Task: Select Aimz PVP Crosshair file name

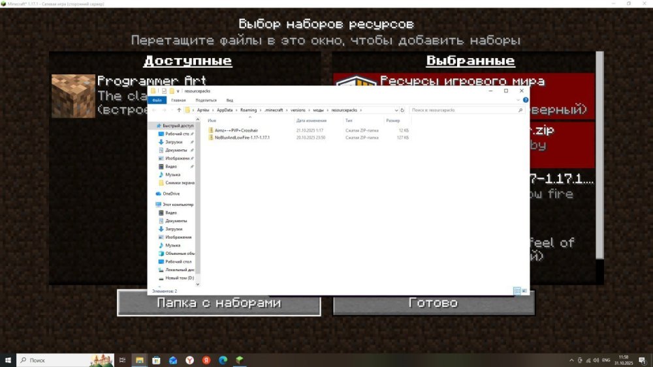Action: click(236, 130)
